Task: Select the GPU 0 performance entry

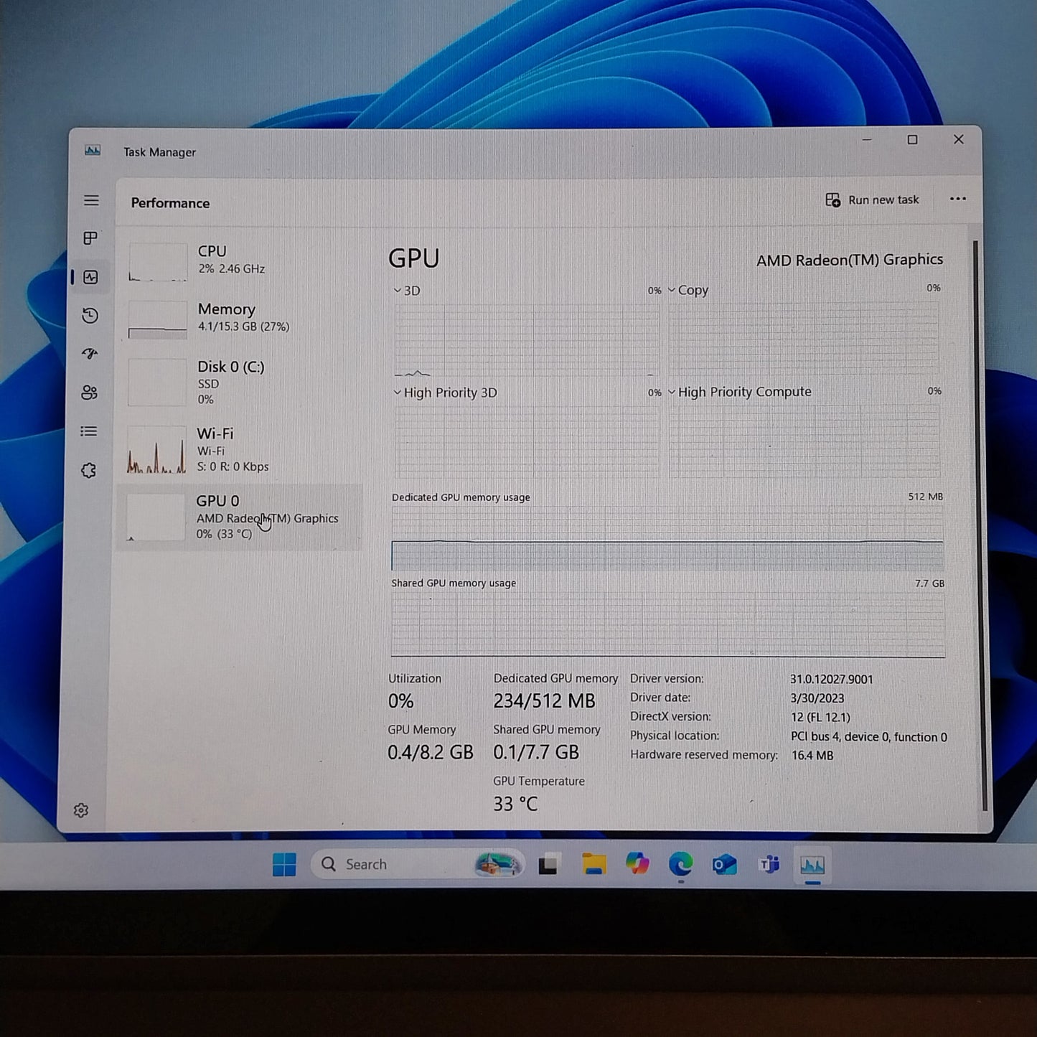Action: click(240, 517)
